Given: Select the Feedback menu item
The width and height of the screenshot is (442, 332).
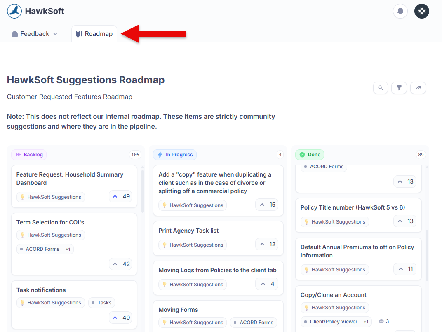Looking at the screenshot, I should point(35,33).
